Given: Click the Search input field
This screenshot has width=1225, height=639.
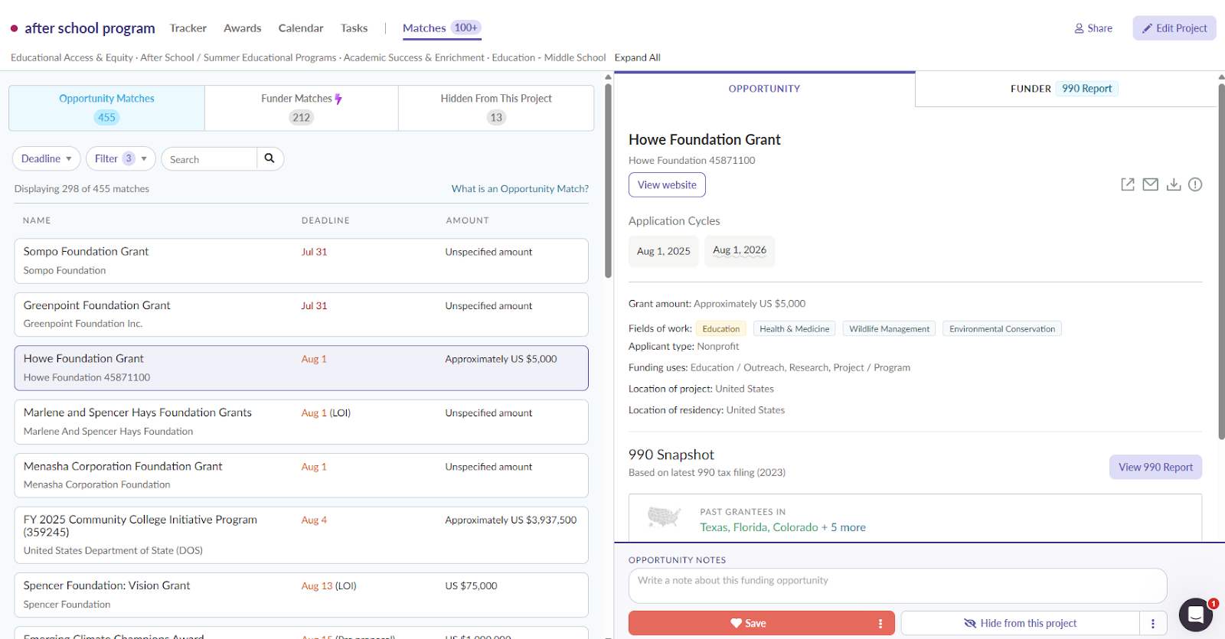Looking at the screenshot, I should click(x=209, y=159).
